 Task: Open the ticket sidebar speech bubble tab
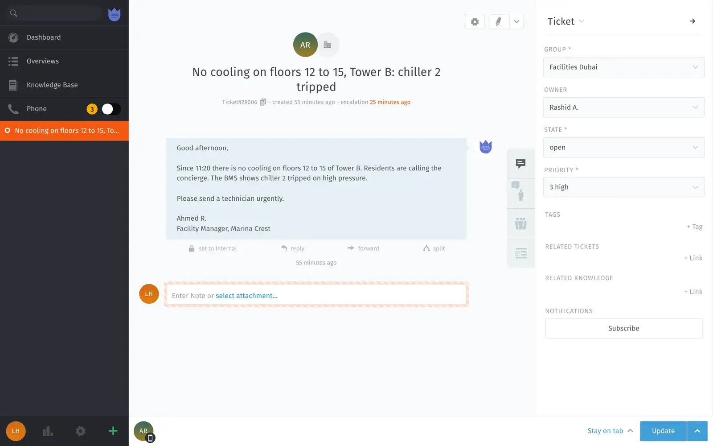[x=520, y=163]
